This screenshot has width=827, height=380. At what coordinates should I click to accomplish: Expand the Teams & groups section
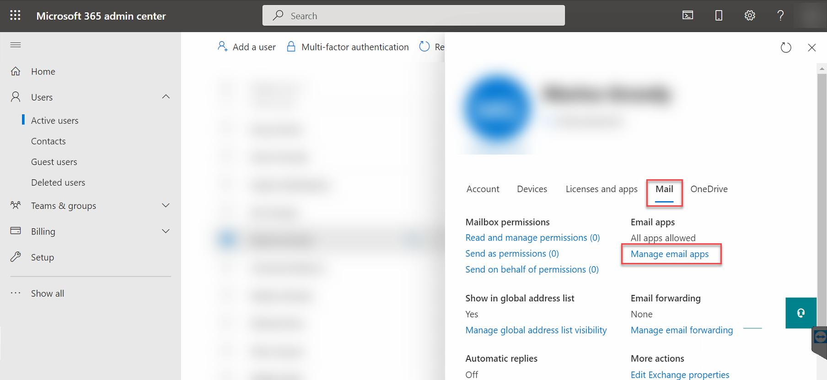tap(166, 206)
